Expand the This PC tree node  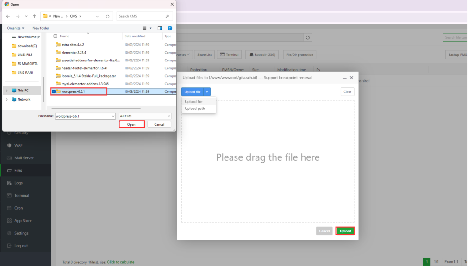coord(6,91)
